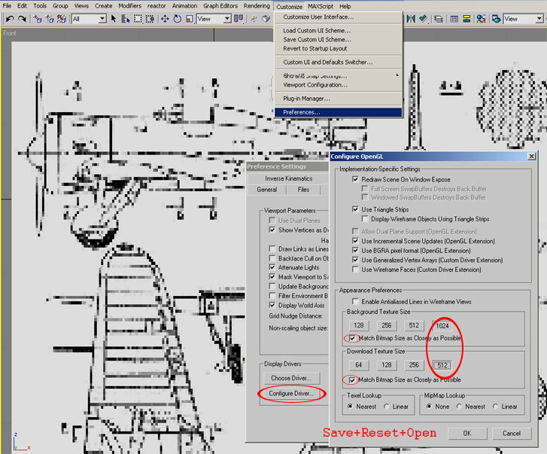Click the Bind to Space Warp icon
This screenshot has height=454, width=547.
tap(62, 19)
